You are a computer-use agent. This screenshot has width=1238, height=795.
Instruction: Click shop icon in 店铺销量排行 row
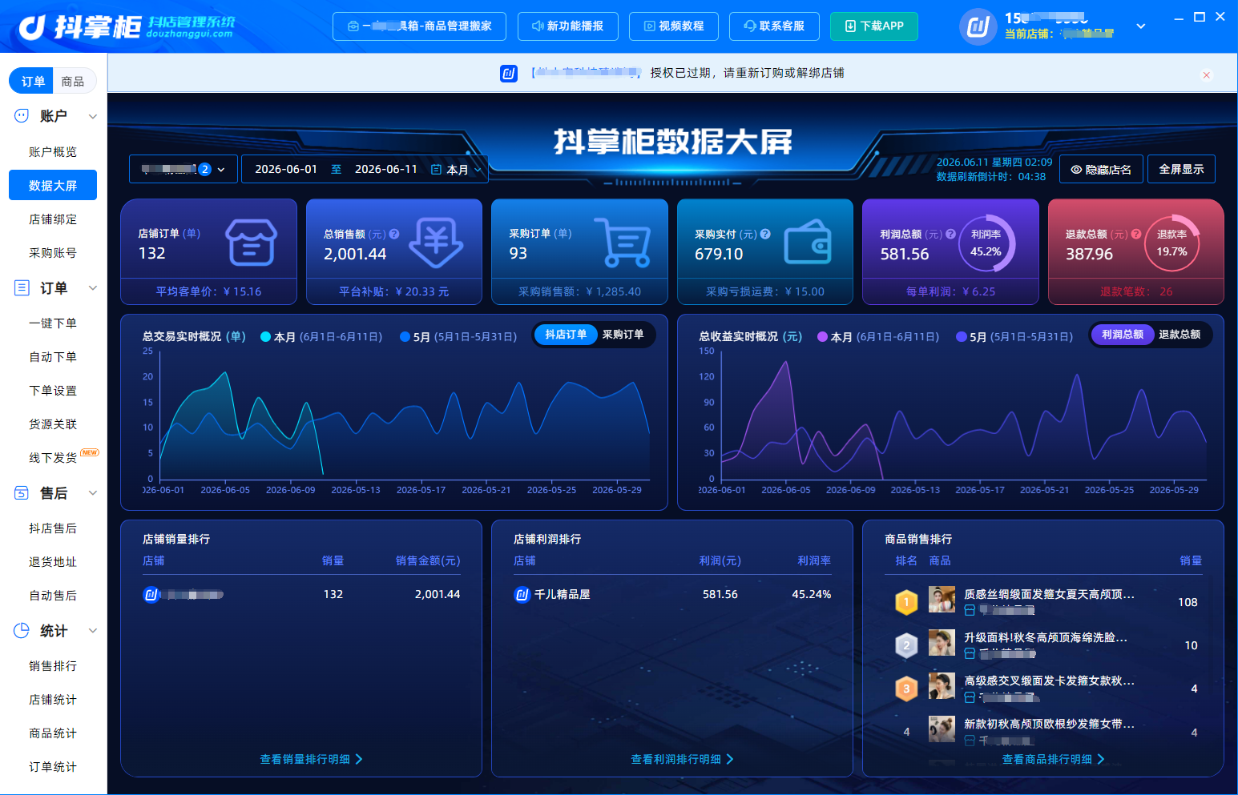coord(151,595)
